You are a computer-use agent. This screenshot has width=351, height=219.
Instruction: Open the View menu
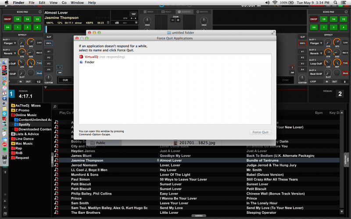click(x=54, y=3)
